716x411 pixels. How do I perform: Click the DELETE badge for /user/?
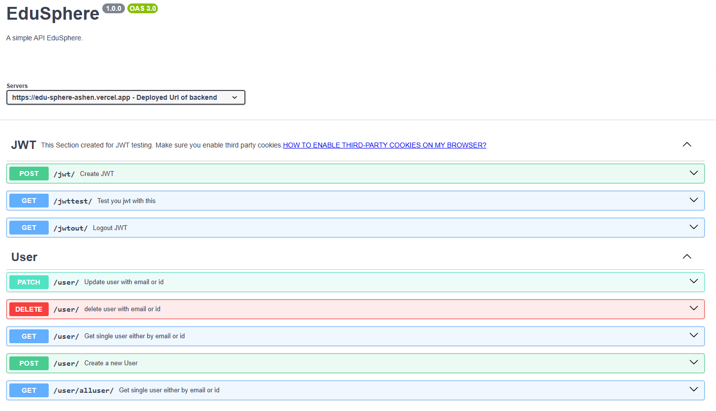pos(29,309)
